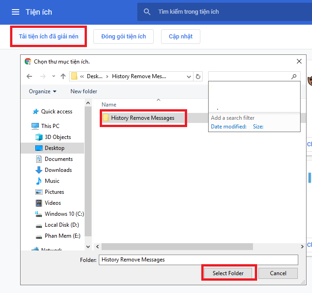Image resolution: width=312 pixels, height=293 pixels.
Task: Click the Downloads blue arrow icon
Action: (38, 170)
